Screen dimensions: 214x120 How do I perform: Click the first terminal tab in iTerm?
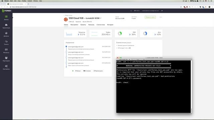point(123,59)
